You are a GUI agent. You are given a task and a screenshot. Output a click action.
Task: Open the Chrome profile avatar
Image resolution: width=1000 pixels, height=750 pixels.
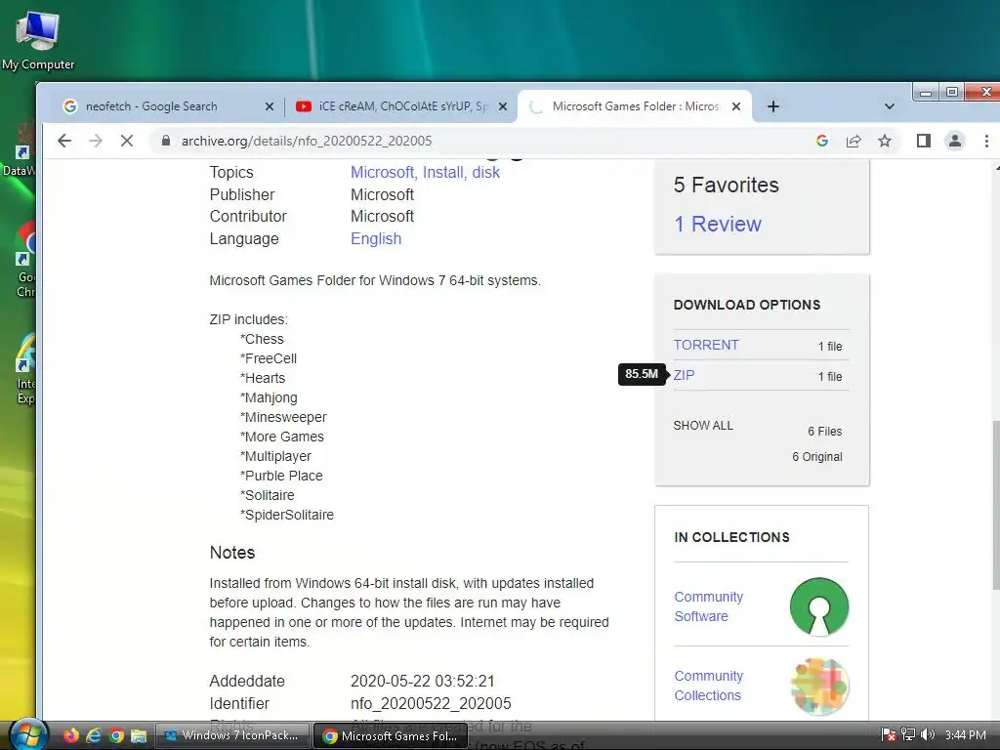pyautogui.click(x=955, y=141)
